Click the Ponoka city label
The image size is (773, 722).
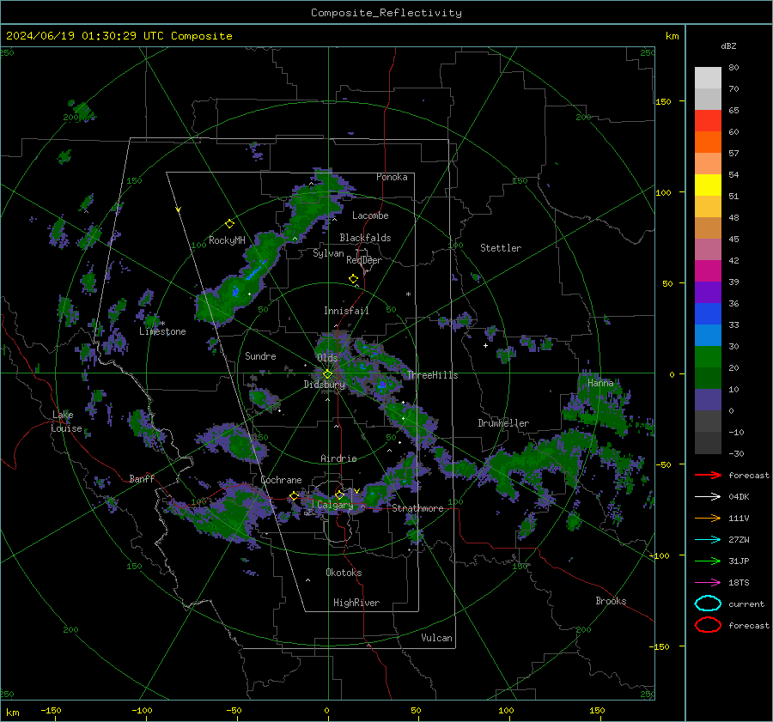point(392,177)
